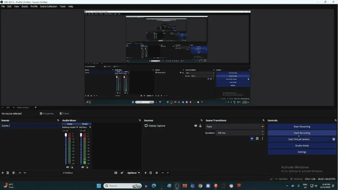338x190 pixels.
Task: Open source properties gear in Sources panel
Action: (x=157, y=173)
